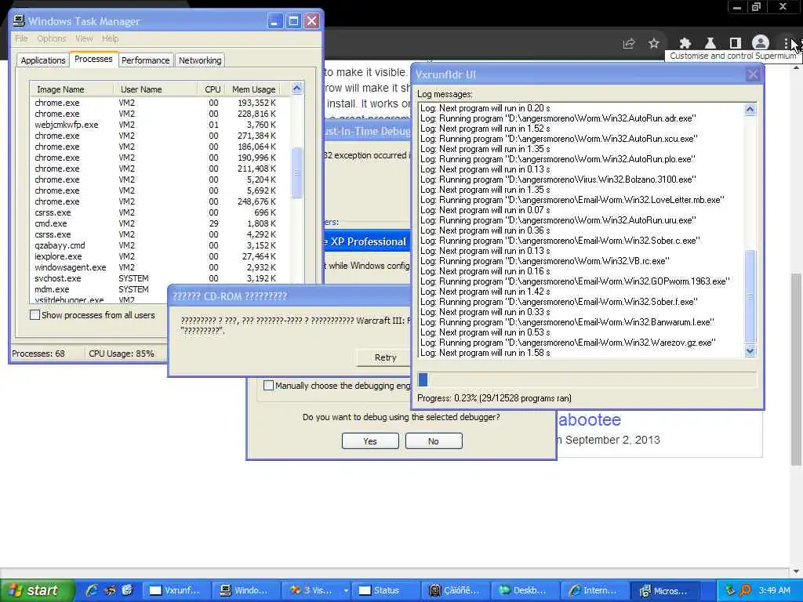The image size is (803, 602).
Task: Click the Vxrunfldr progress bar
Action: click(587, 379)
